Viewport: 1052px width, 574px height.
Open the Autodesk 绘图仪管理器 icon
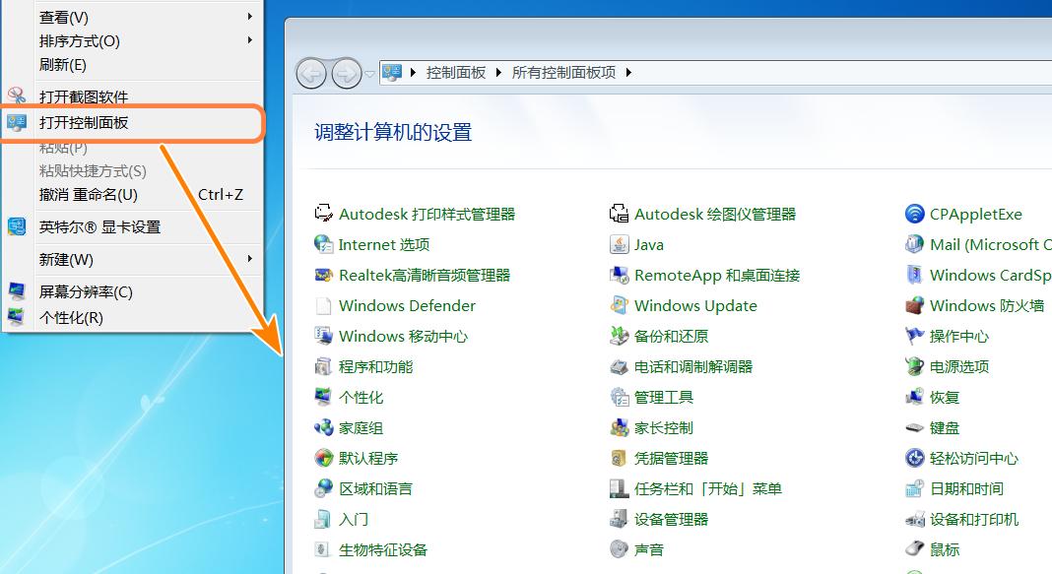coord(619,214)
